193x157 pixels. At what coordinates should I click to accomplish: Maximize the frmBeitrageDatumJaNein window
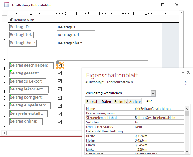(x=163, y=5)
